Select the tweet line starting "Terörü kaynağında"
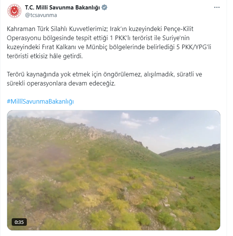The image size is (233, 236). coord(105,74)
